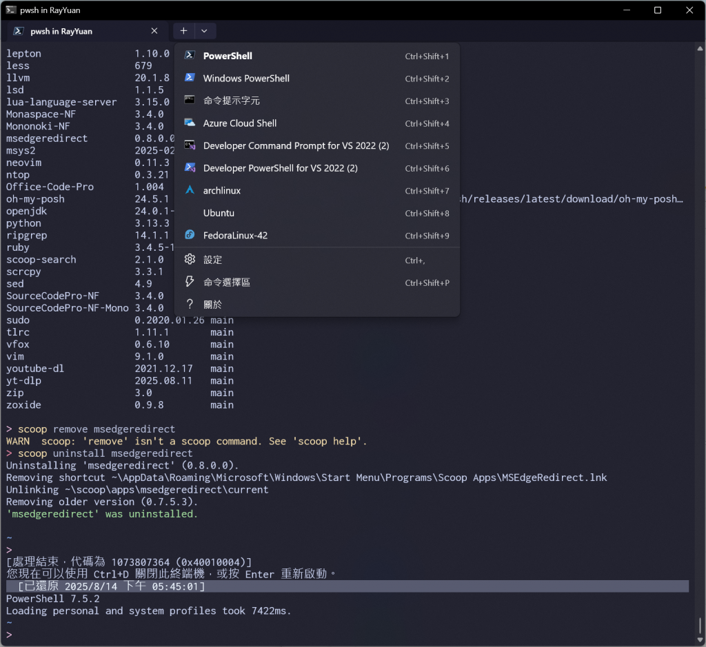
Task: Click the Windows PowerShell profile icon
Action: (190, 78)
